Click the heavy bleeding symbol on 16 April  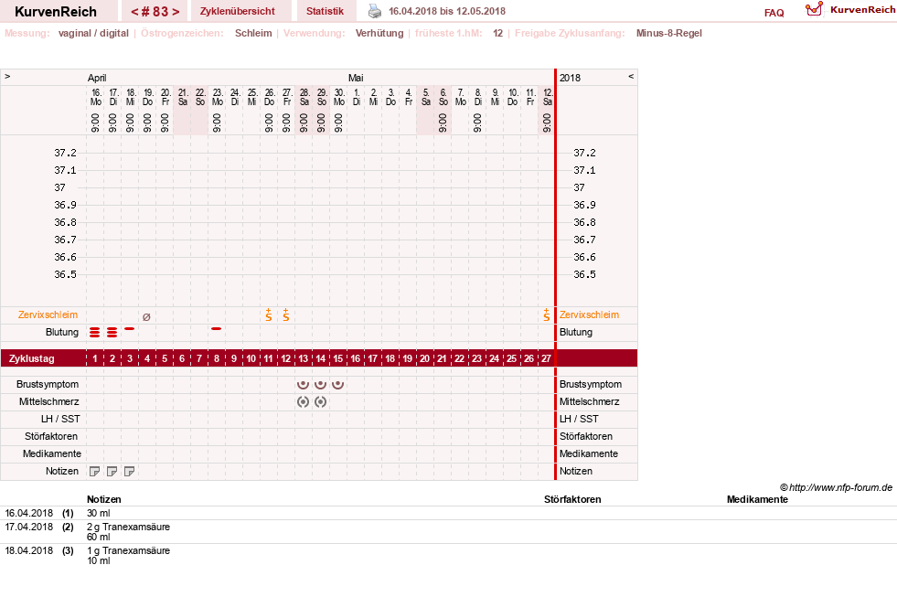click(95, 332)
